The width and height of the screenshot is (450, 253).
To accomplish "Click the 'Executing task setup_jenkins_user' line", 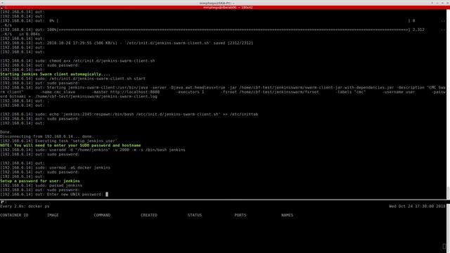I will click(58, 141).
